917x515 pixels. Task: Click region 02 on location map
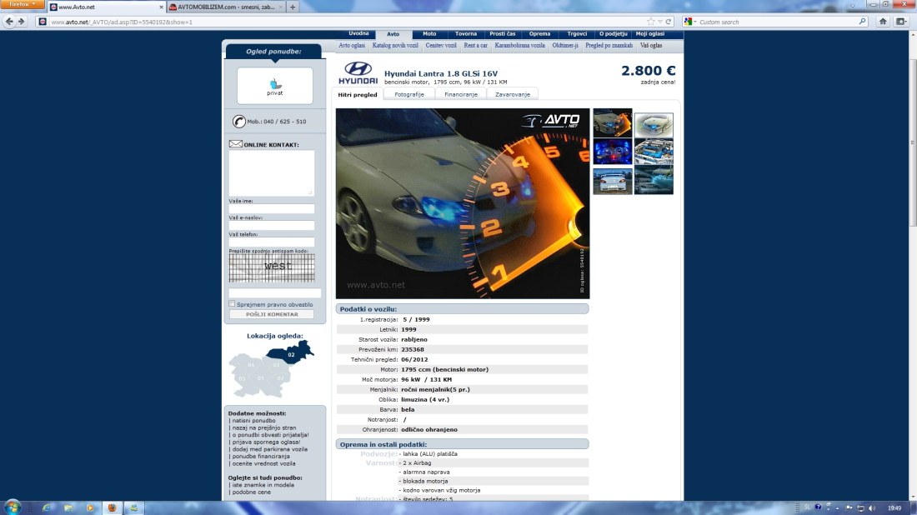[291, 352]
